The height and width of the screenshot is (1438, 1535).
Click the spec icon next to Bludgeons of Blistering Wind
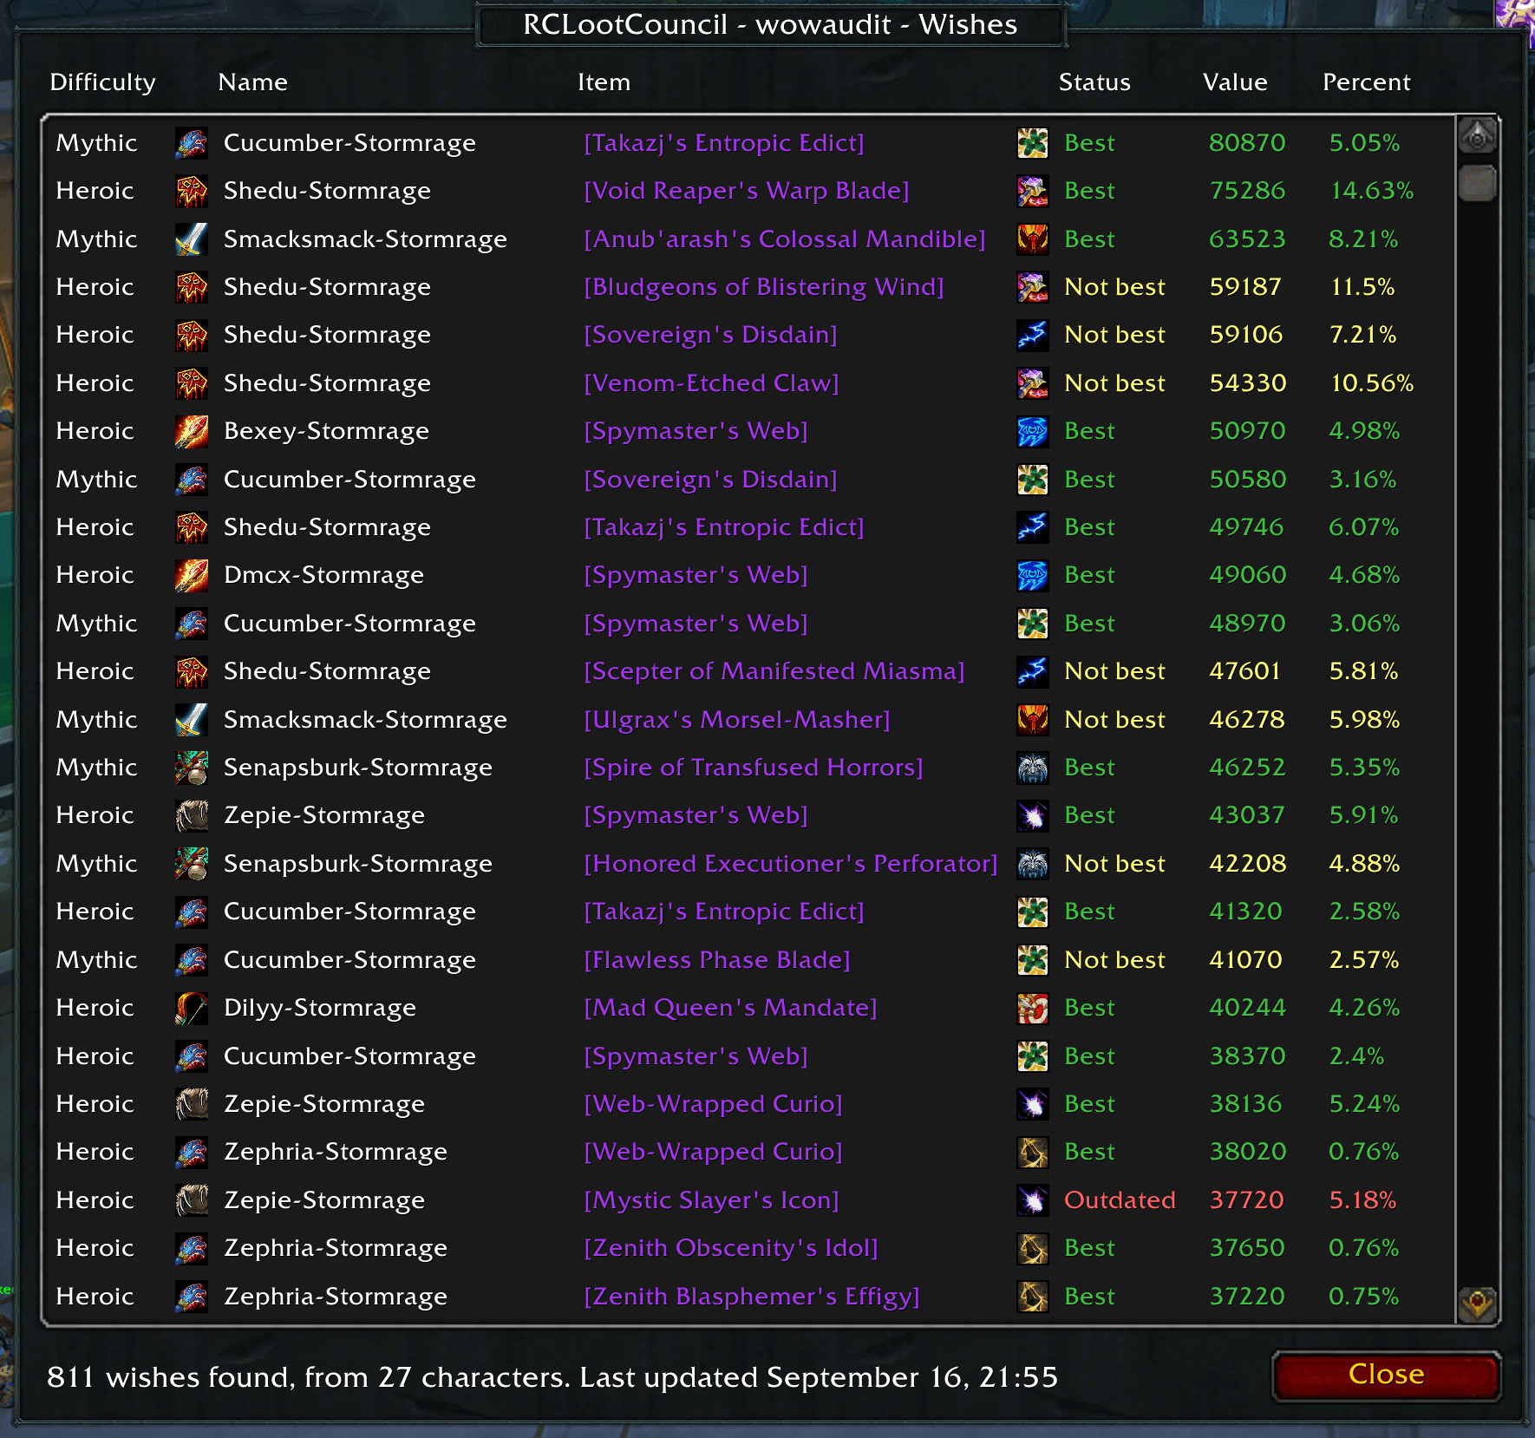(x=1032, y=287)
